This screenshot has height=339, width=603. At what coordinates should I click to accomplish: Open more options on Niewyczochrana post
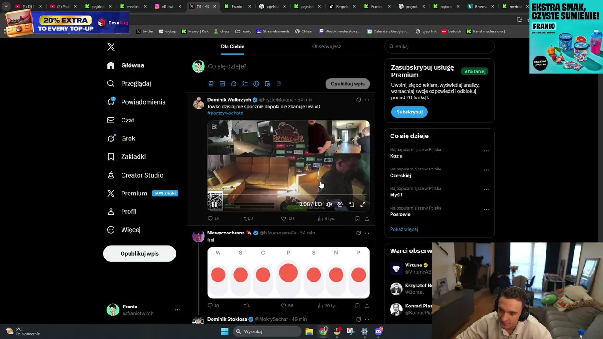pos(367,233)
